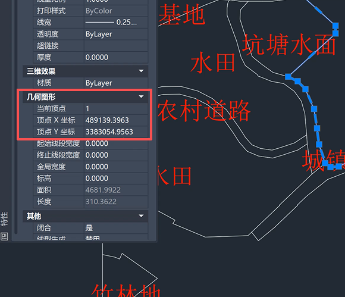This screenshot has width=345, height=297.
Task: Click the 标高 value field
Action: [116, 179]
